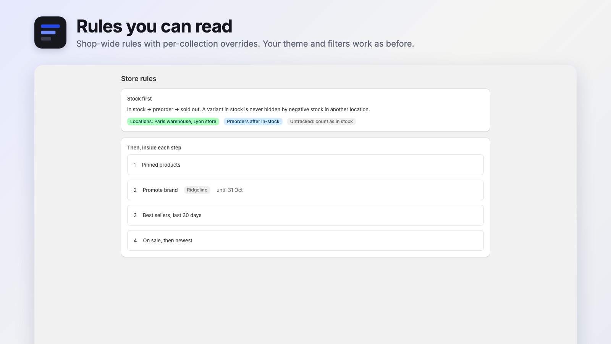611x344 pixels.
Task: Open the Promote brand rule row
Action: click(305, 190)
